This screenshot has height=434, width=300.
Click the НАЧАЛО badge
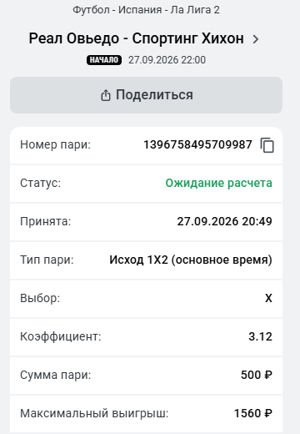tap(104, 60)
